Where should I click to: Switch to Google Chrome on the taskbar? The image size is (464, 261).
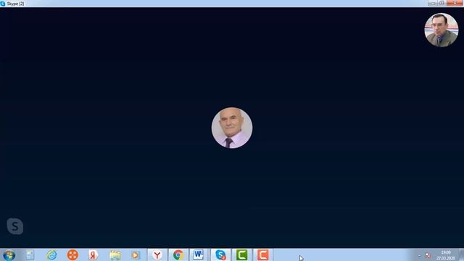point(178,254)
